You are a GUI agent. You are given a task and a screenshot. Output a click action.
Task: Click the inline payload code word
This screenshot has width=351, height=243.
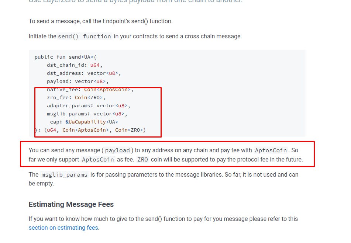point(117,150)
